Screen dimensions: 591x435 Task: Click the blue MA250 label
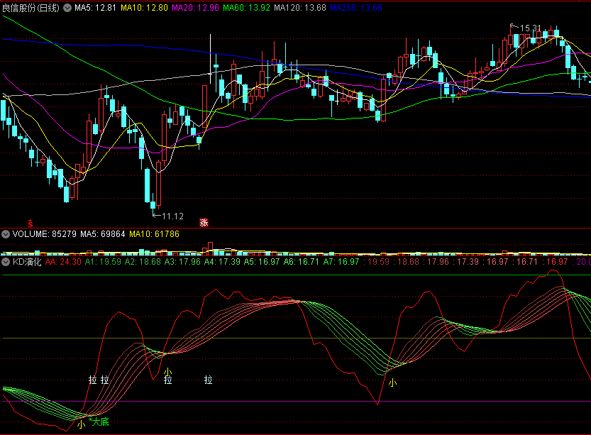click(356, 8)
